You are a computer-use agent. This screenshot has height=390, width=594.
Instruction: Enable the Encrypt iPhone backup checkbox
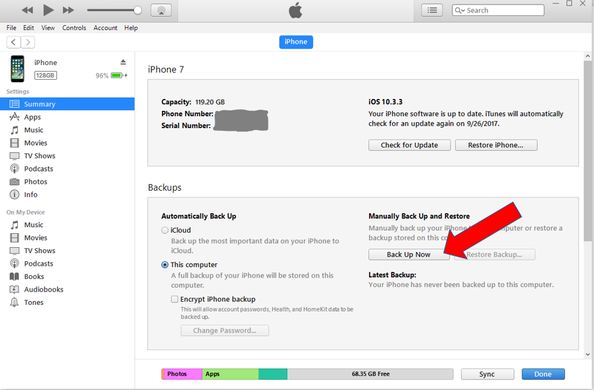175,300
